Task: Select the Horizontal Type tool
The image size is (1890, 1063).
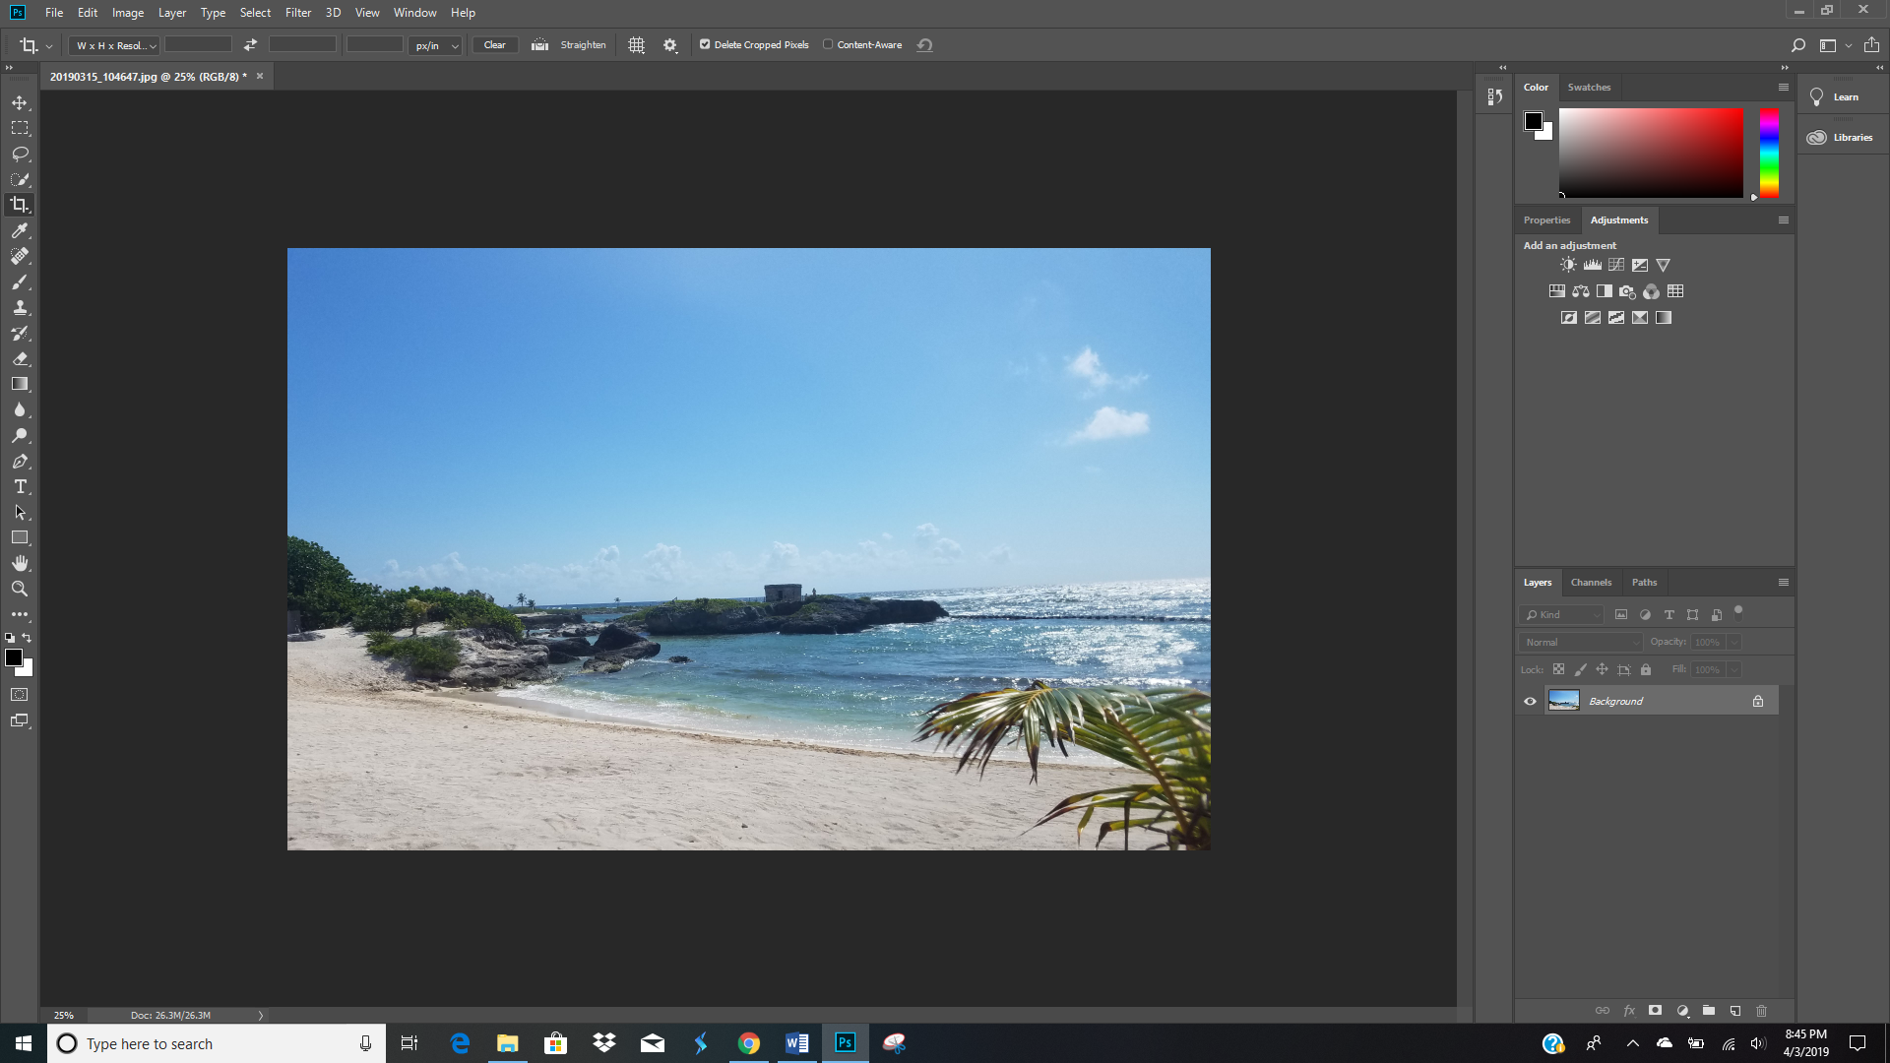Action: pos(20,486)
